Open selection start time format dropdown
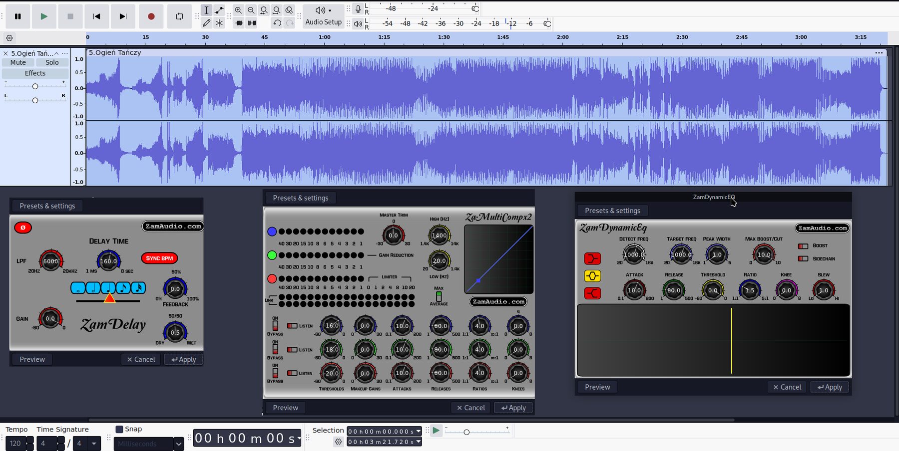 click(x=419, y=431)
